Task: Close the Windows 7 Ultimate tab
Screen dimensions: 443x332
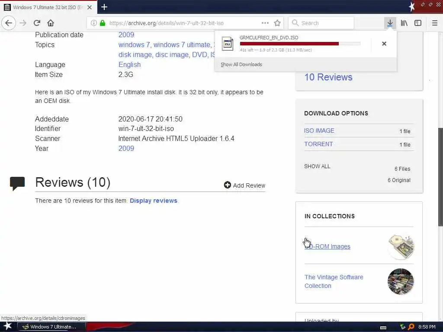Action: tap(90, 7)
